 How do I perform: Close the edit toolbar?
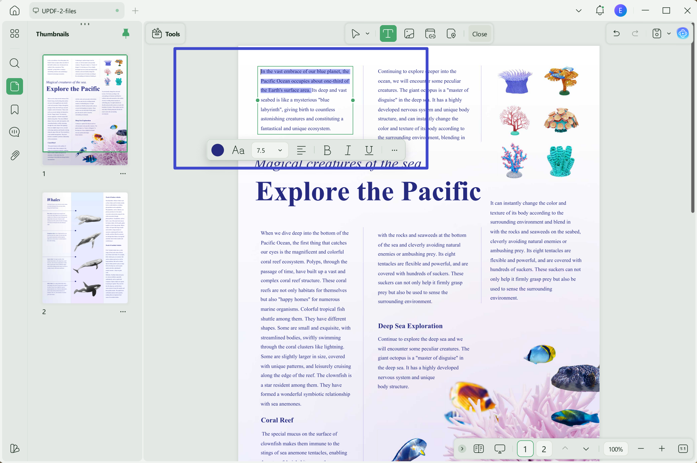(x=479, y=34)
